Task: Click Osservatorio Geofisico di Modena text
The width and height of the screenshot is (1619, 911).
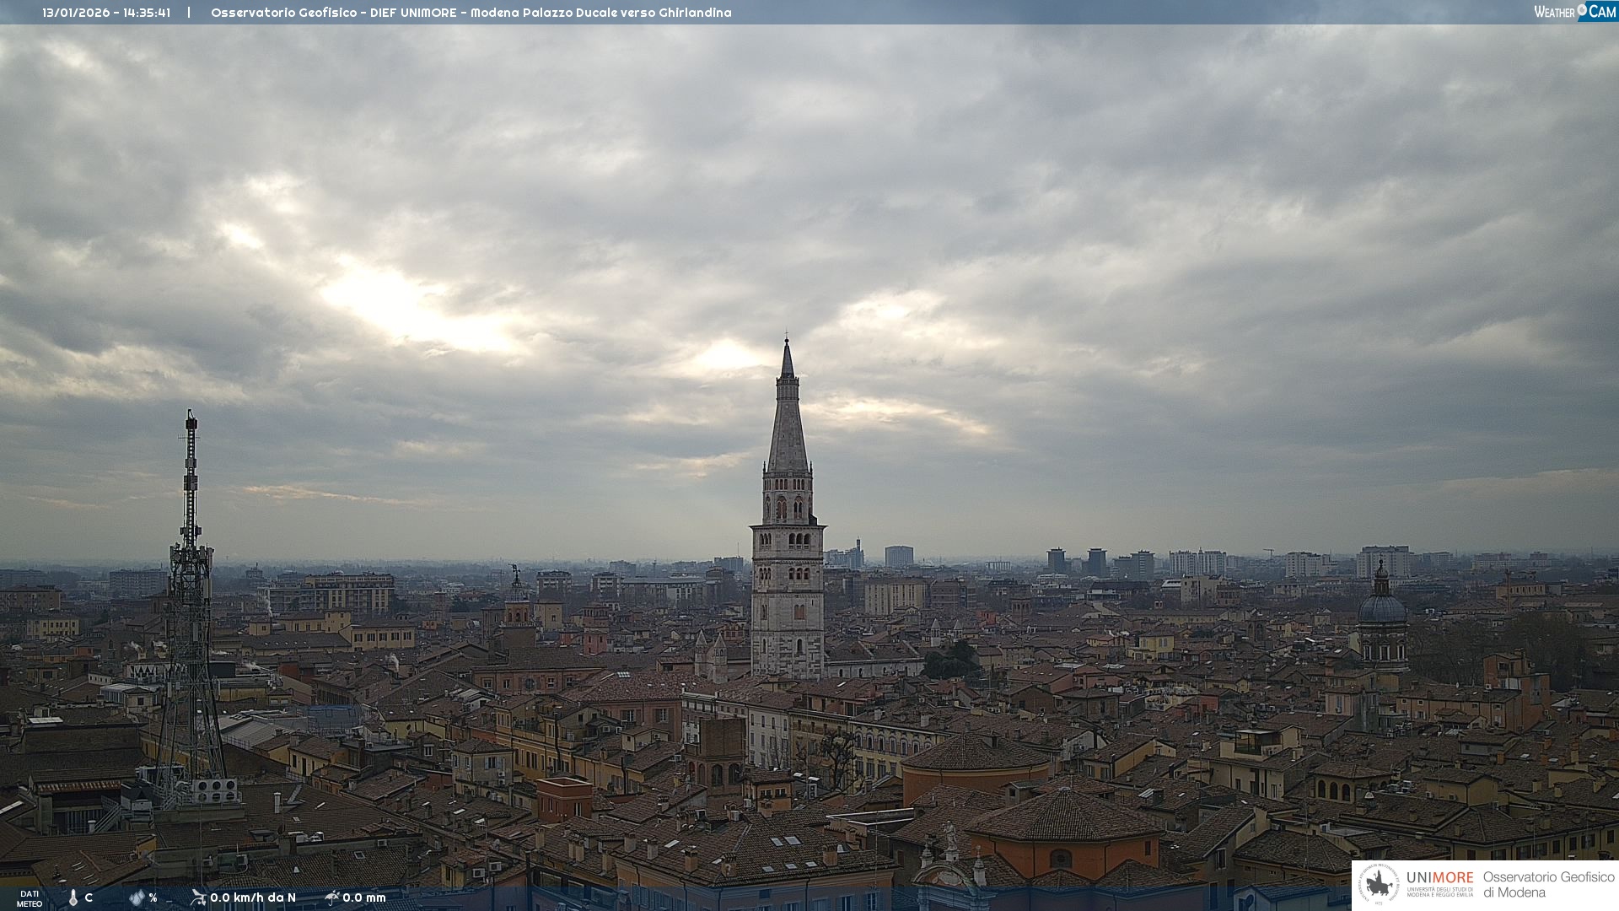Action: tap(1548, 884)
